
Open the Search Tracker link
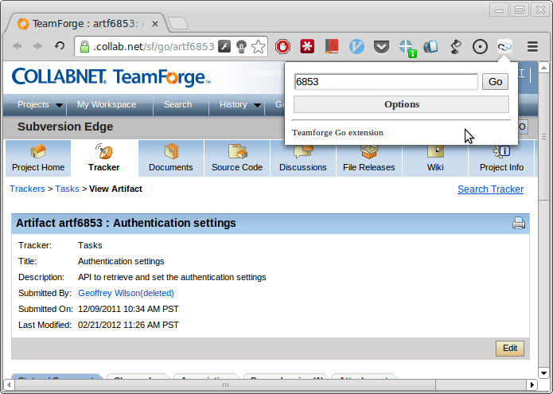(490, 189)
